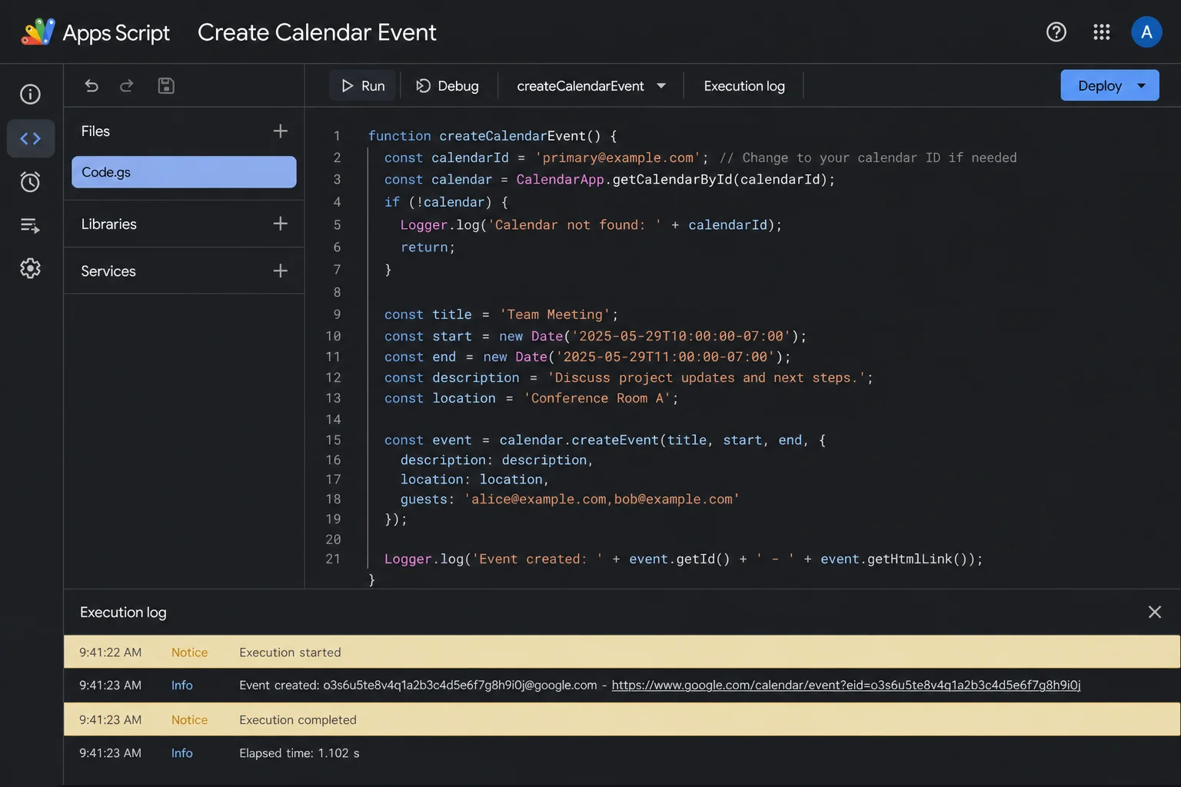Open the Executions list icon
Viewport: 1181px width, 787px height.
point(30,225)
